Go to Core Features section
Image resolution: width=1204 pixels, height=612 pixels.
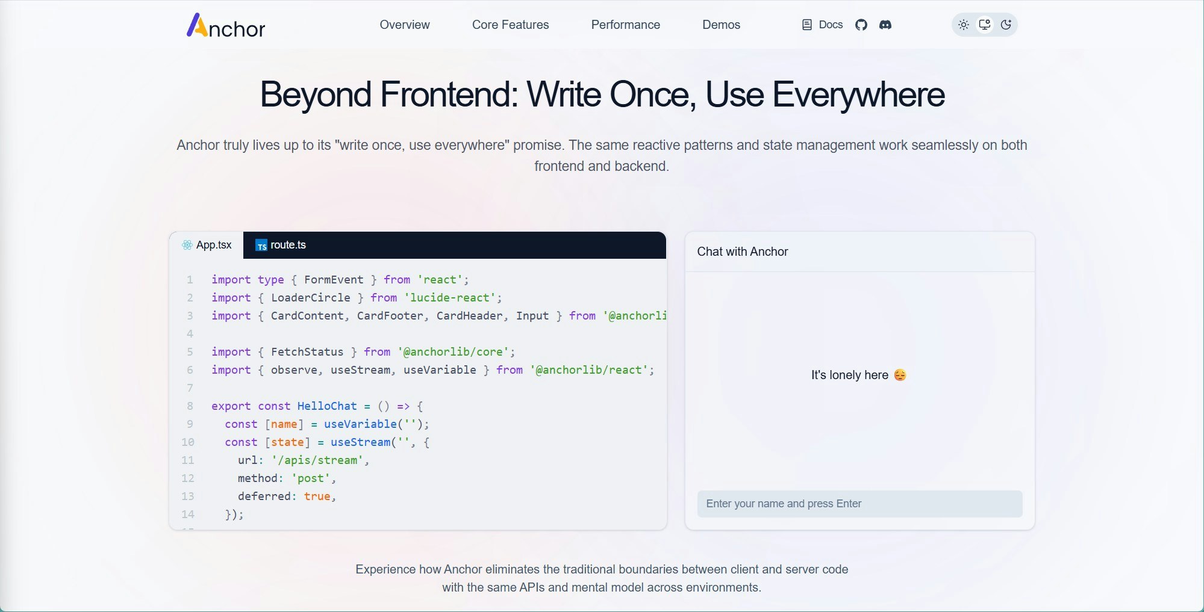point(510,25)
